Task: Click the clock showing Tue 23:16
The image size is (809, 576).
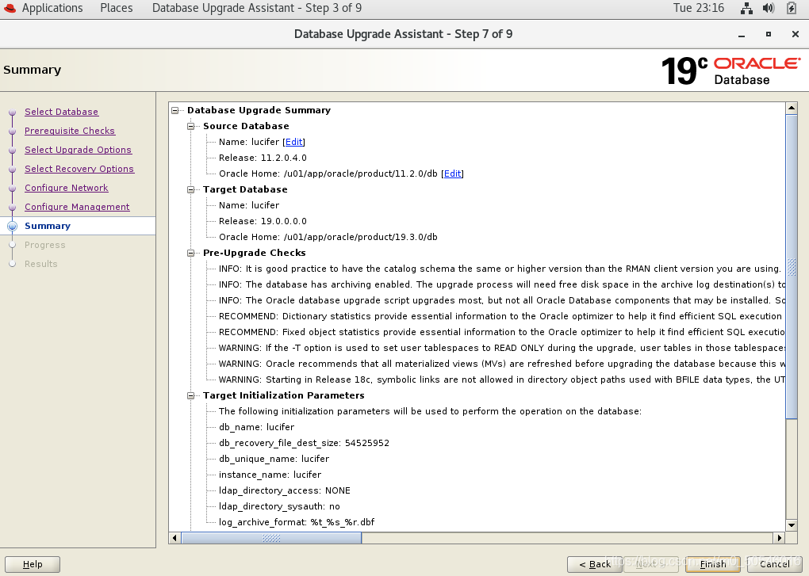Action: click(699, 8)
